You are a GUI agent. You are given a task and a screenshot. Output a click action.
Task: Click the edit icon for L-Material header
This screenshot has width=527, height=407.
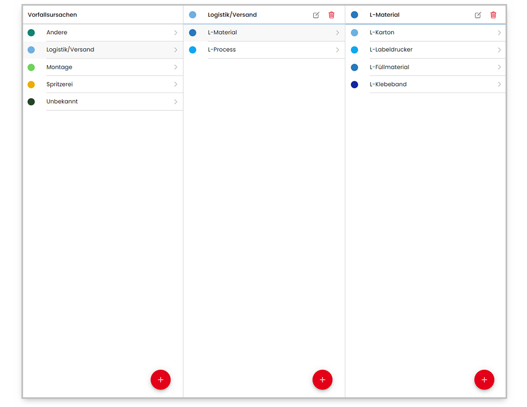click(478, 15)
